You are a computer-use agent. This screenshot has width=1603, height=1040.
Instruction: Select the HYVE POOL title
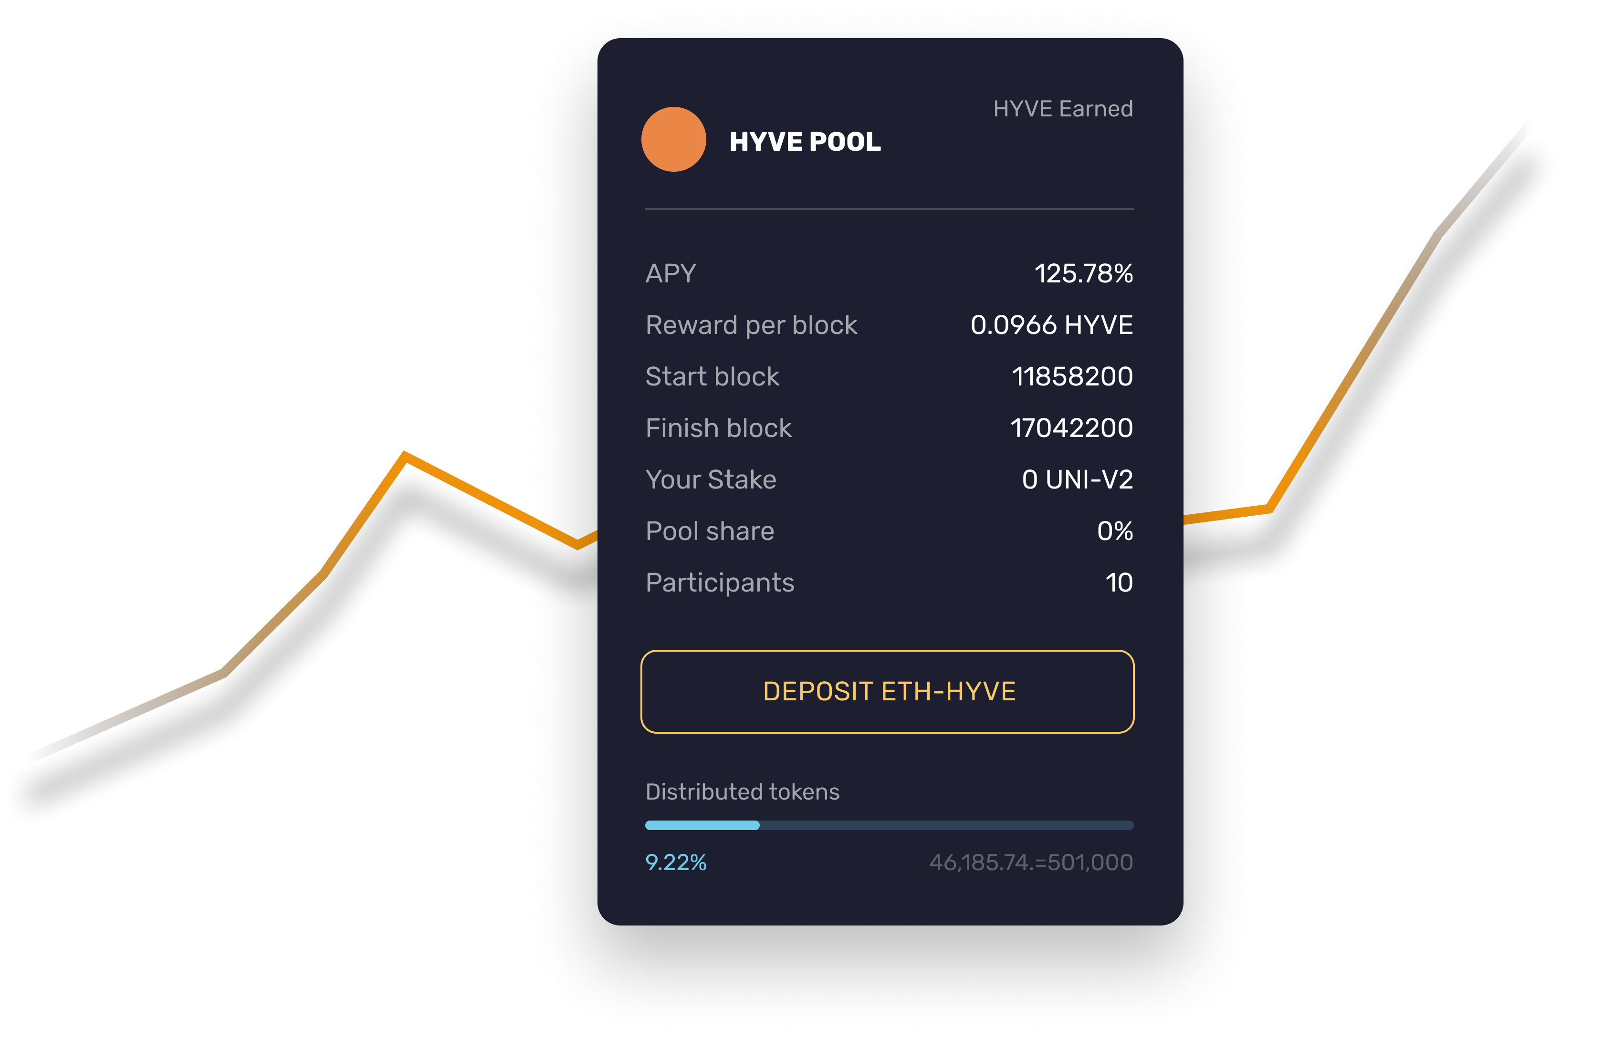coord(805,141)
